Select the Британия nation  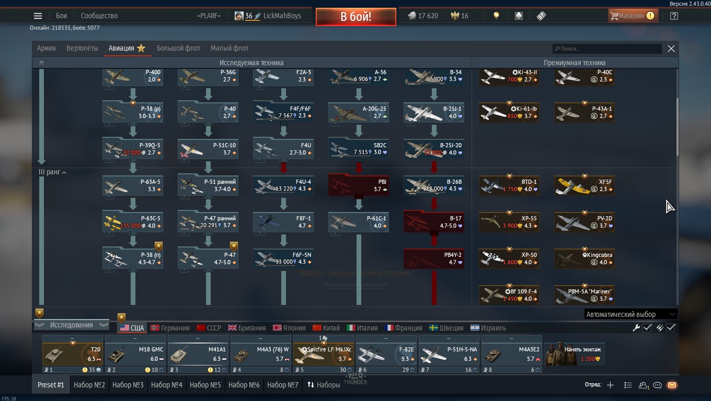247,328
